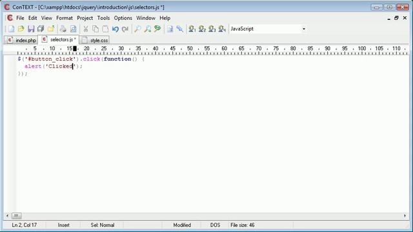Open the Help menu
413x232 pixels.
[x=165, y=18]
